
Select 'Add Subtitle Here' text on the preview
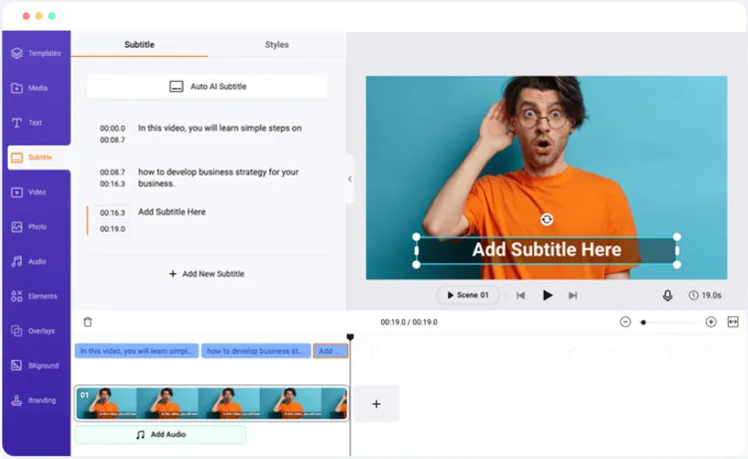547,249
